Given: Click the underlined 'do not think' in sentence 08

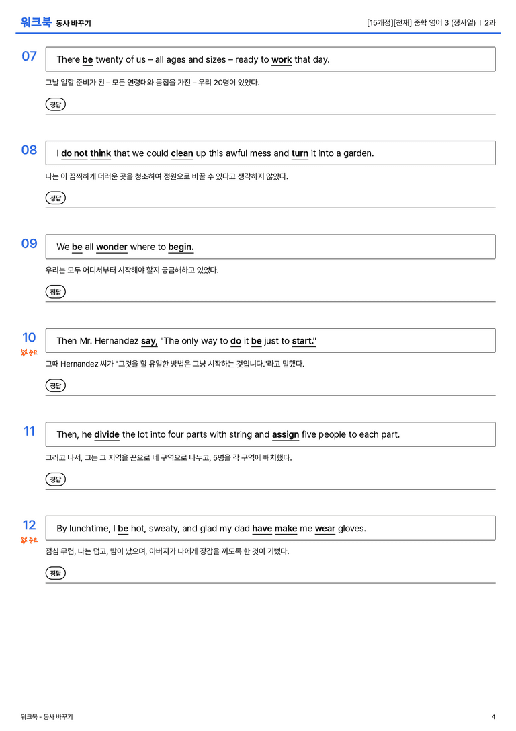Looking at the screenshot, I should click(86, 153).
